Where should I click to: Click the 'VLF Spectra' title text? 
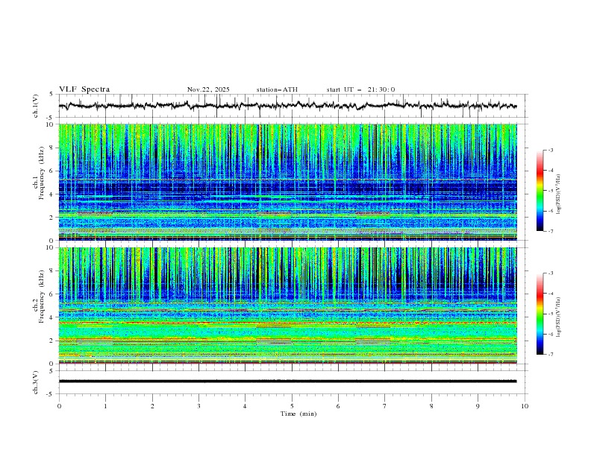pos(84,89)
